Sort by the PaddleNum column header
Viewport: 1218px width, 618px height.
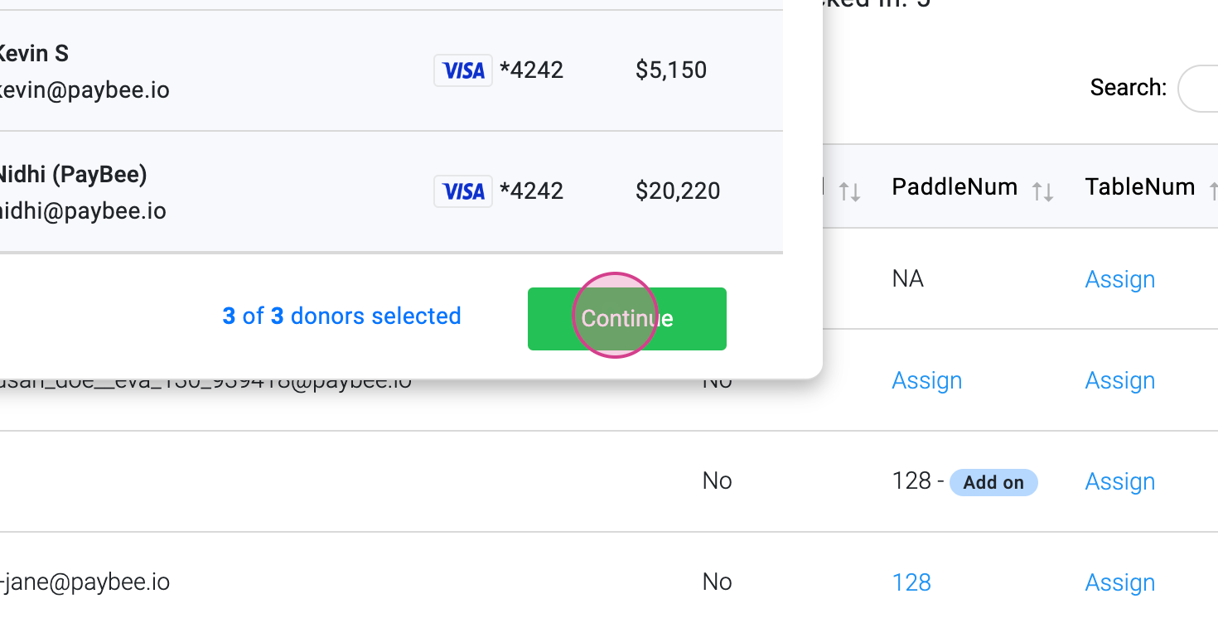(955, 187)
